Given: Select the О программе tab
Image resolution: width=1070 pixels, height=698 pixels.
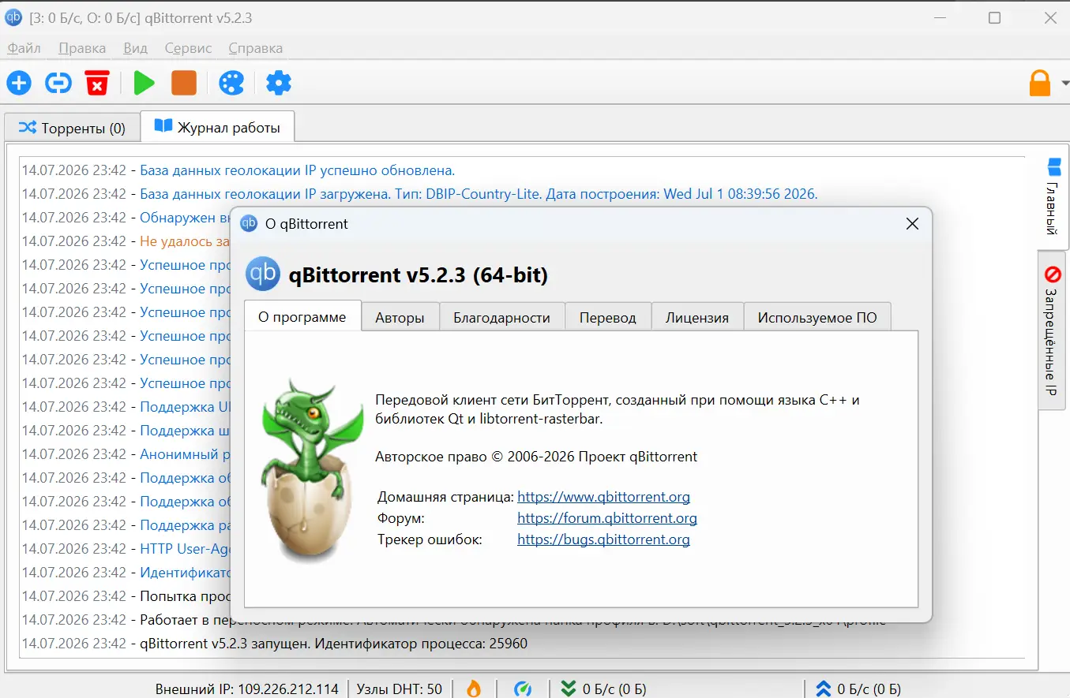Looking at the screenshot, I should tap(302, 316).
